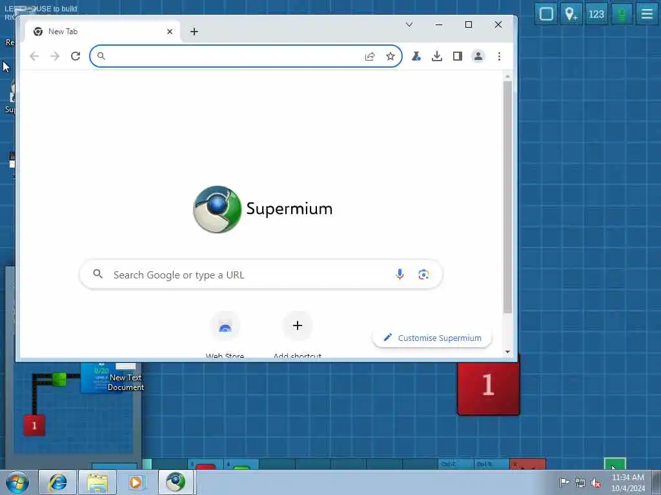Open the downloads icon in toolbar
The image size is (661, 495).
437,56
